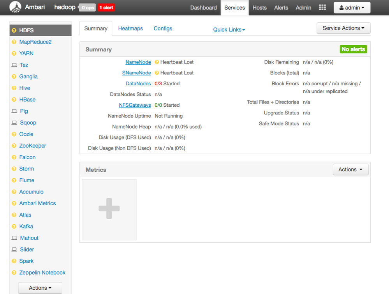Switch to the Configs tab
Image resolution: width=389 pixels, height=294 pixels.
[163, 28]
